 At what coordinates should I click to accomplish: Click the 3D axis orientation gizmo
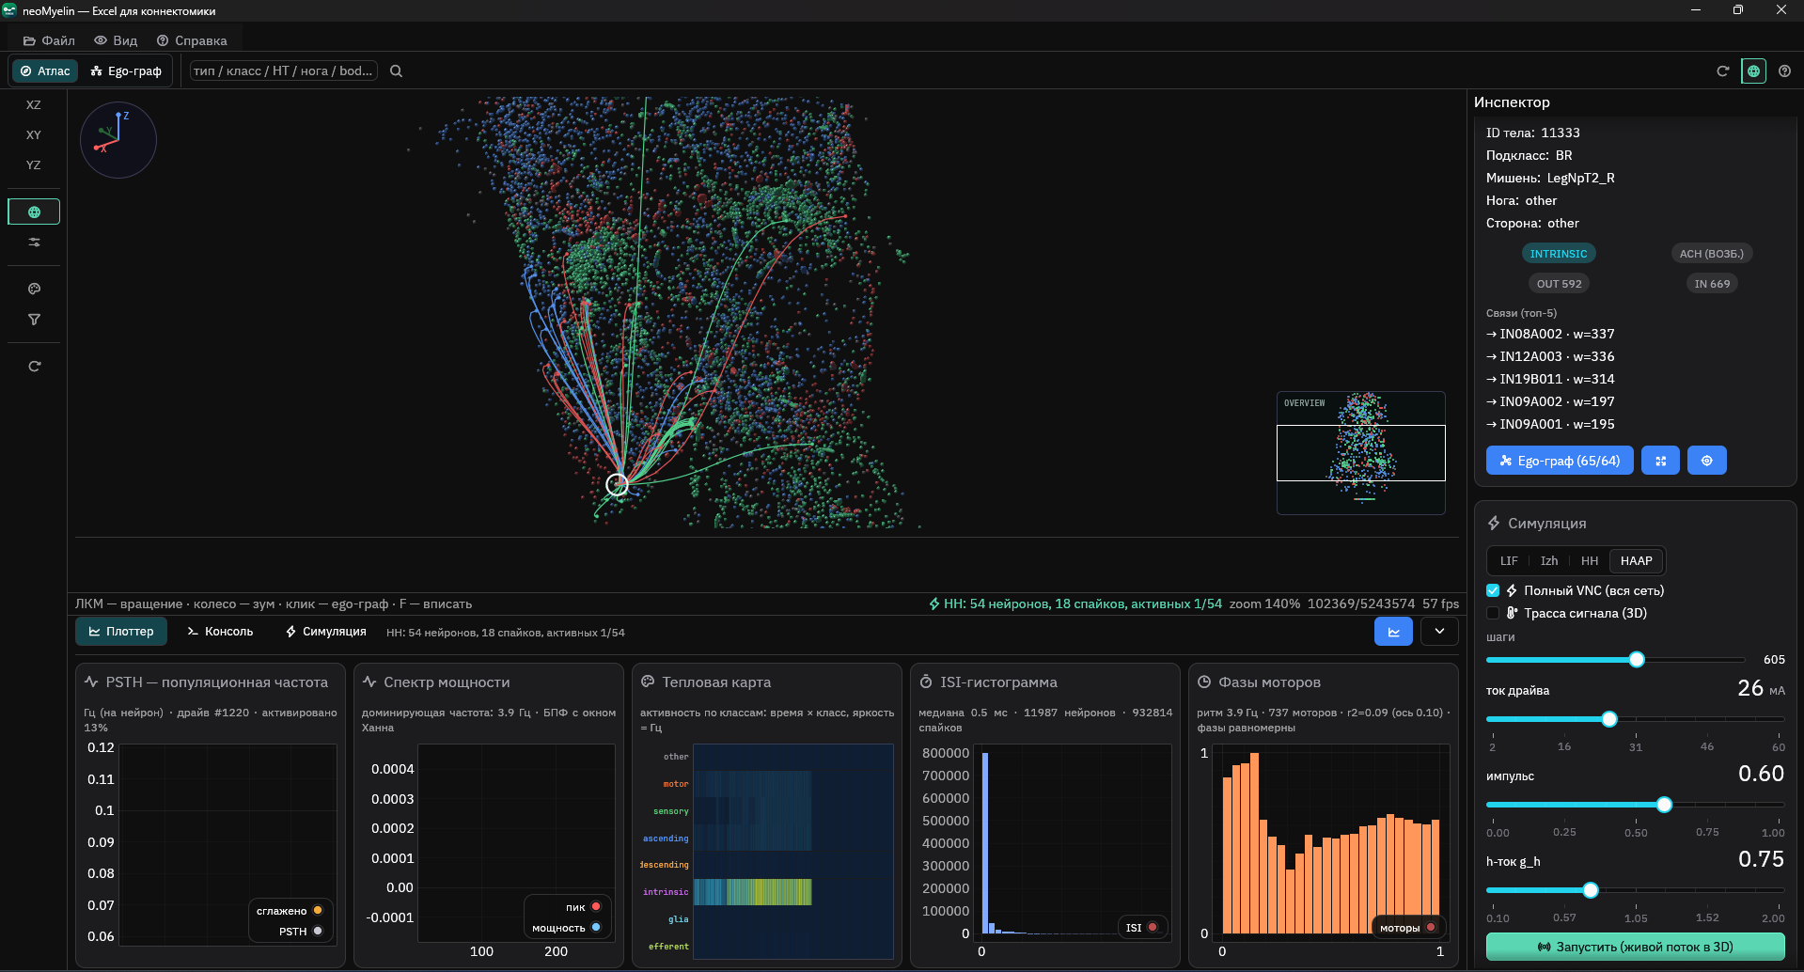pyautogui.click(x=118, y=140)
